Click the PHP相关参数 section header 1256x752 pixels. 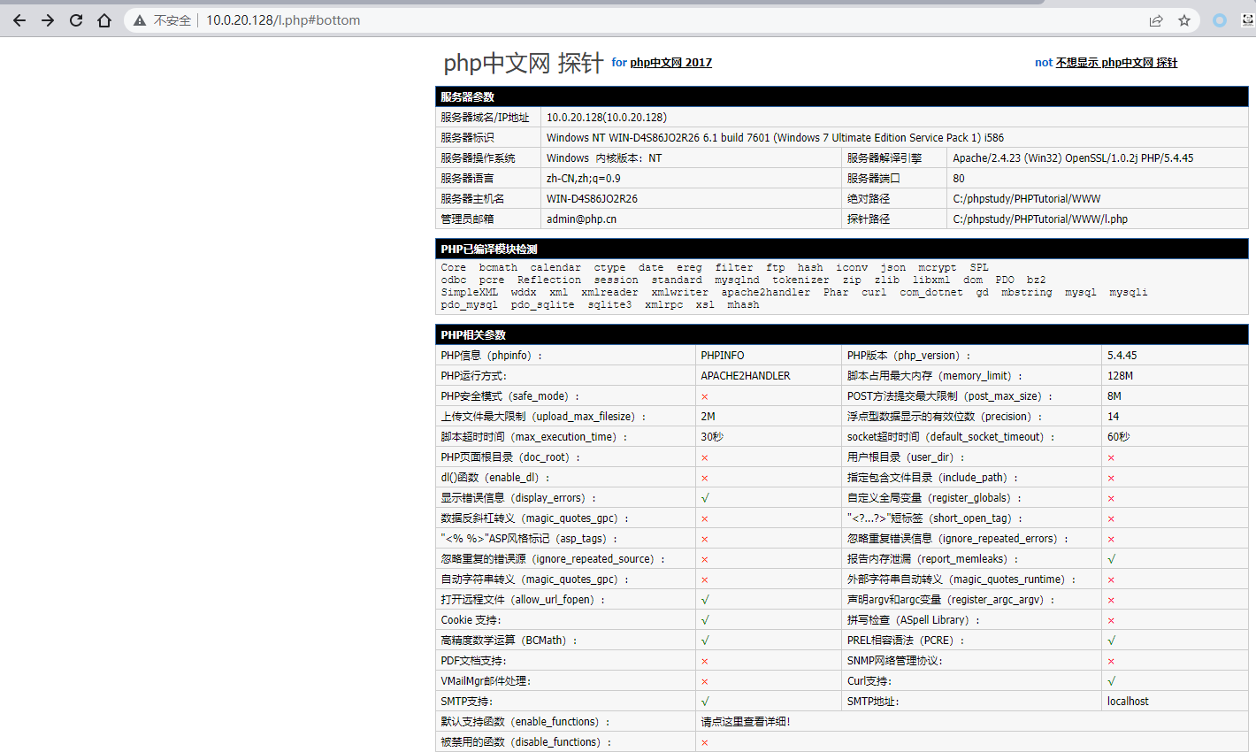(841, 335)
